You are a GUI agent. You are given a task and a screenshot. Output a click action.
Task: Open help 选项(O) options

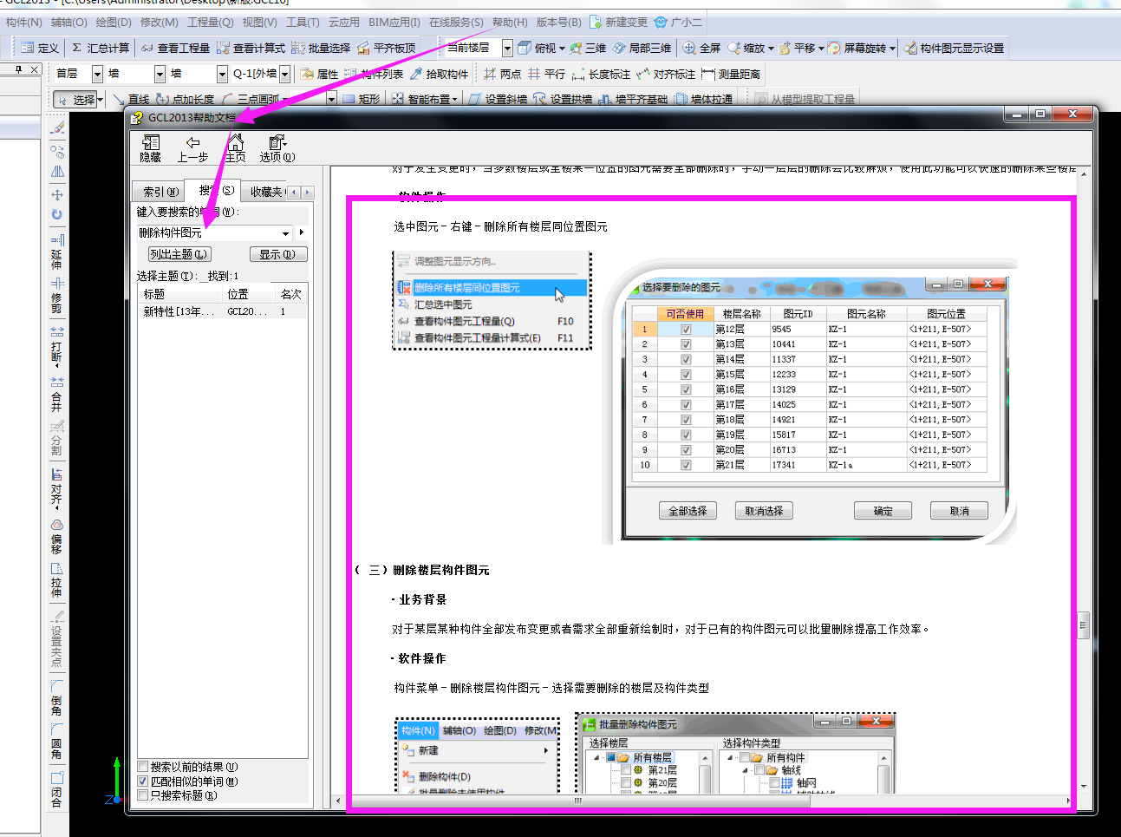point(277,148)
